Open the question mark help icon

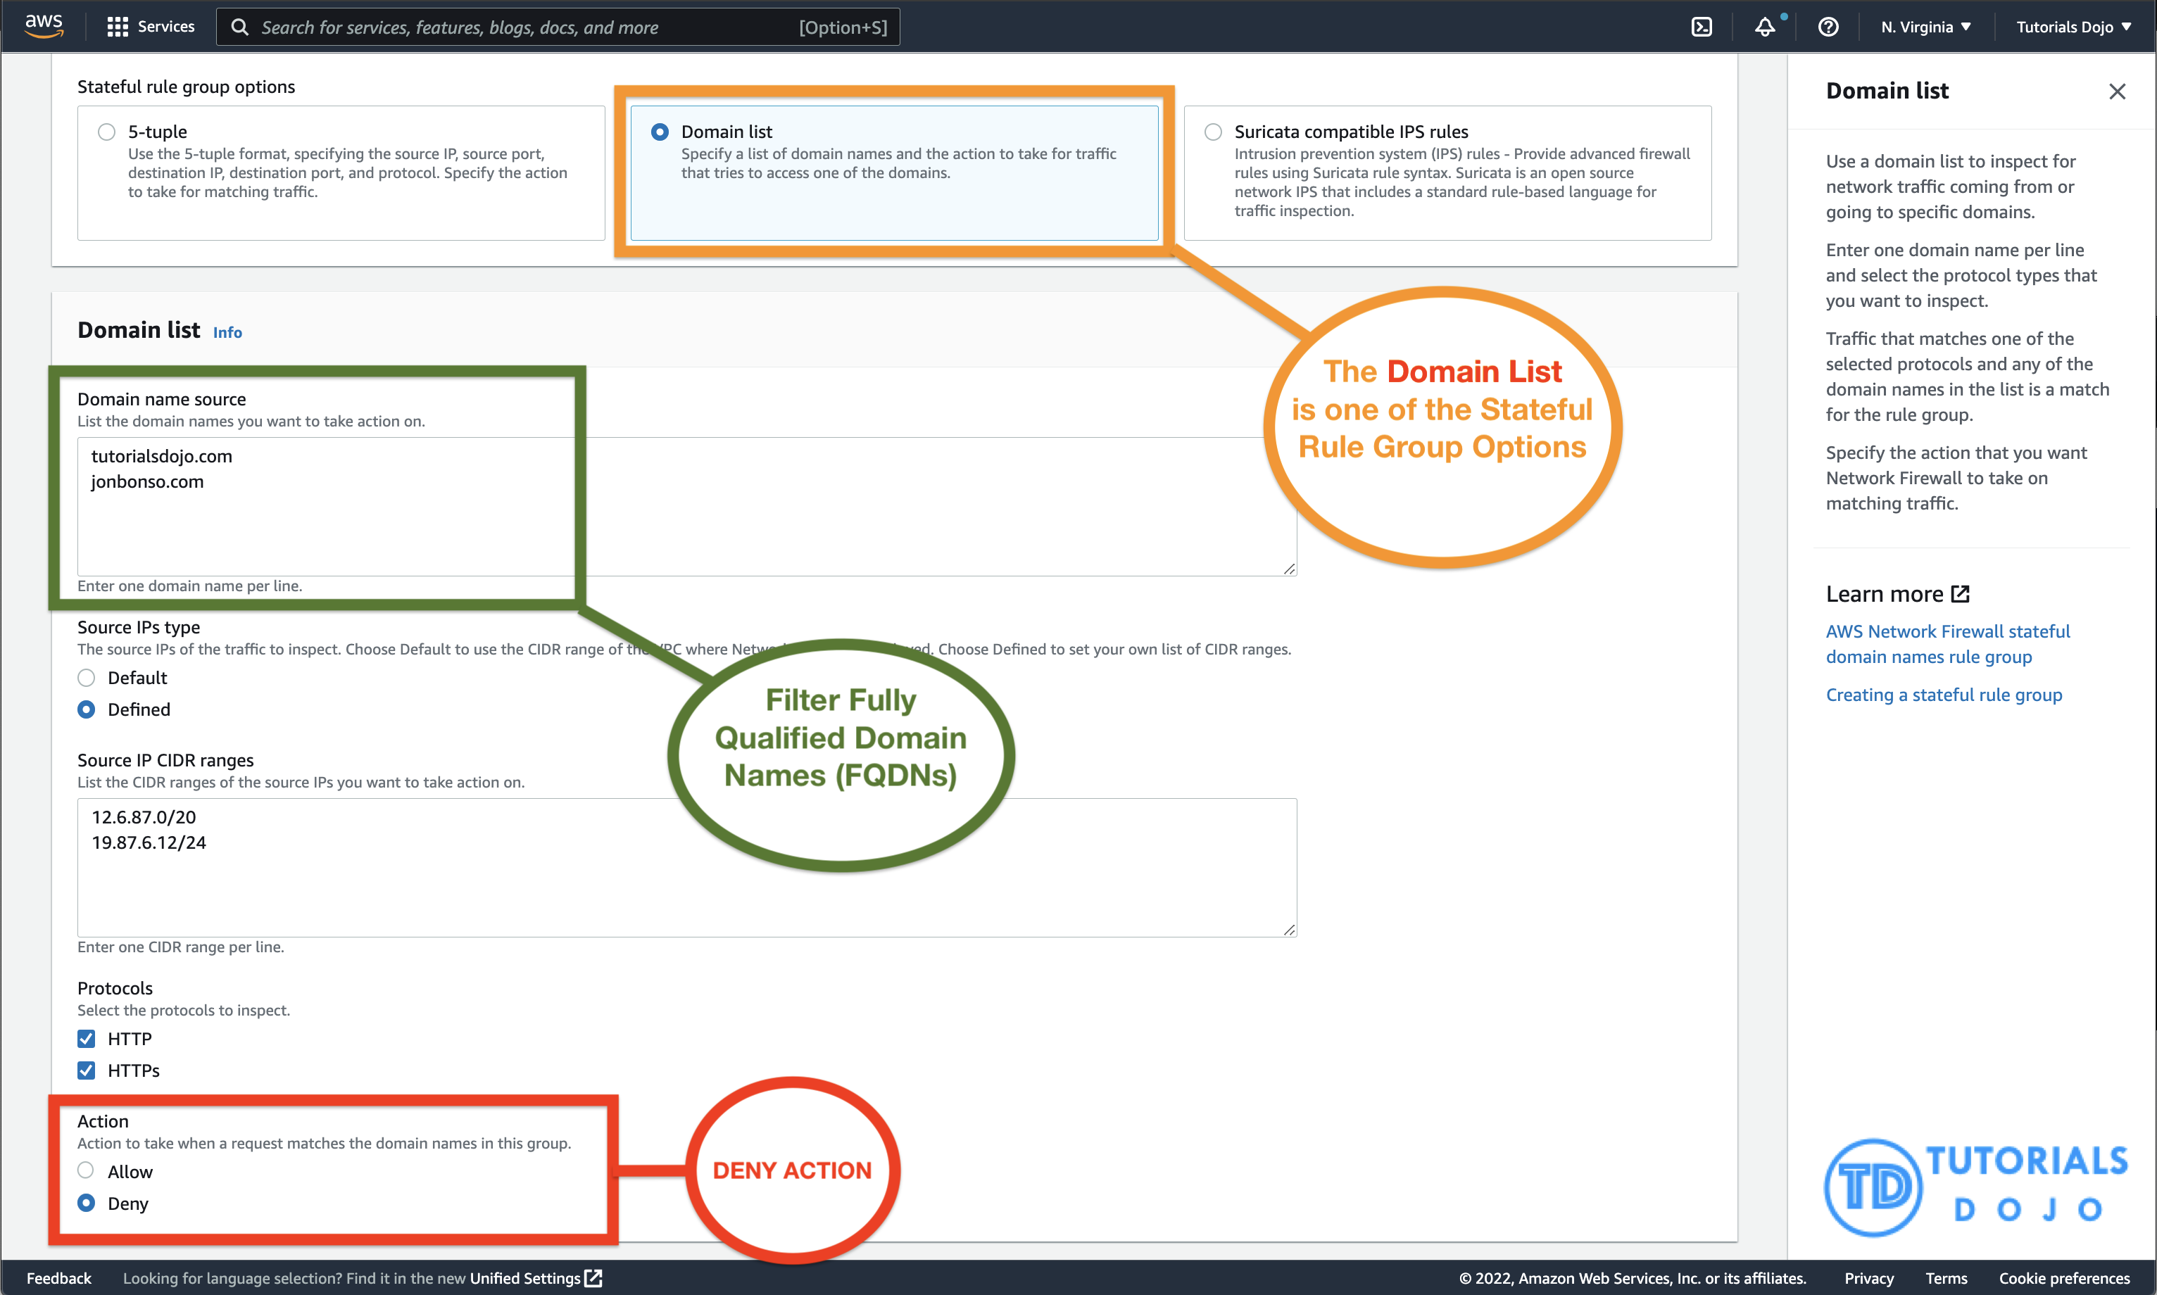[x=1828, y=26]
